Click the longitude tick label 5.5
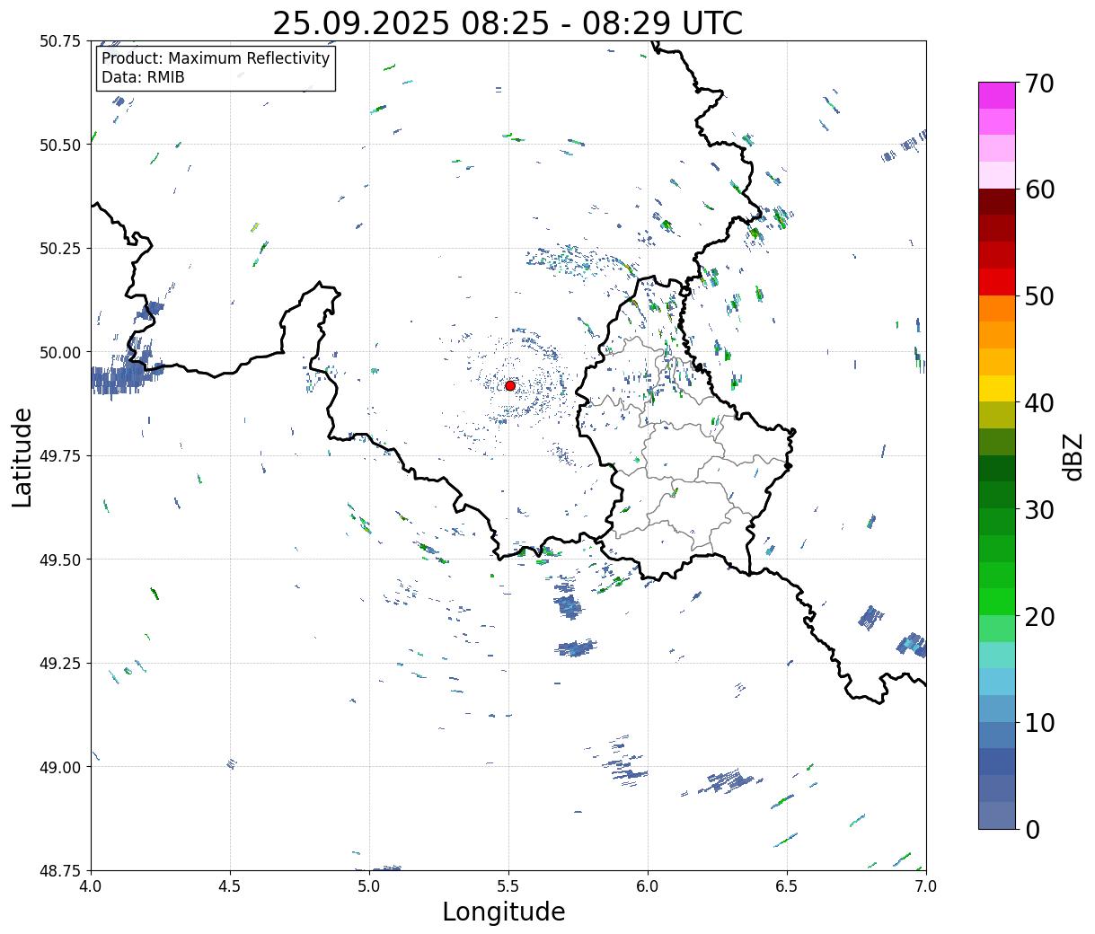Screen dimensions: 1095x934 click(508, 886)
